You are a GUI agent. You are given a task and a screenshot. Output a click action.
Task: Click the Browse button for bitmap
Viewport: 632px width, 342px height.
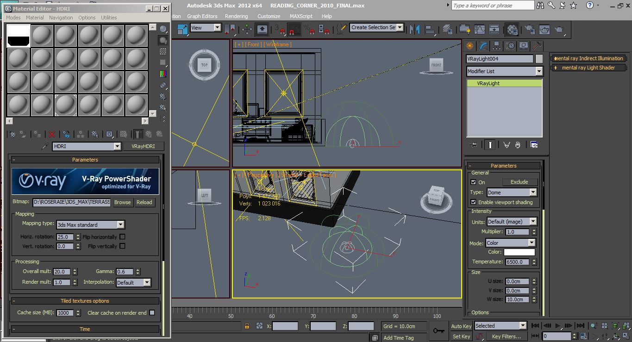pyautogui.click(x=122, y=202)
